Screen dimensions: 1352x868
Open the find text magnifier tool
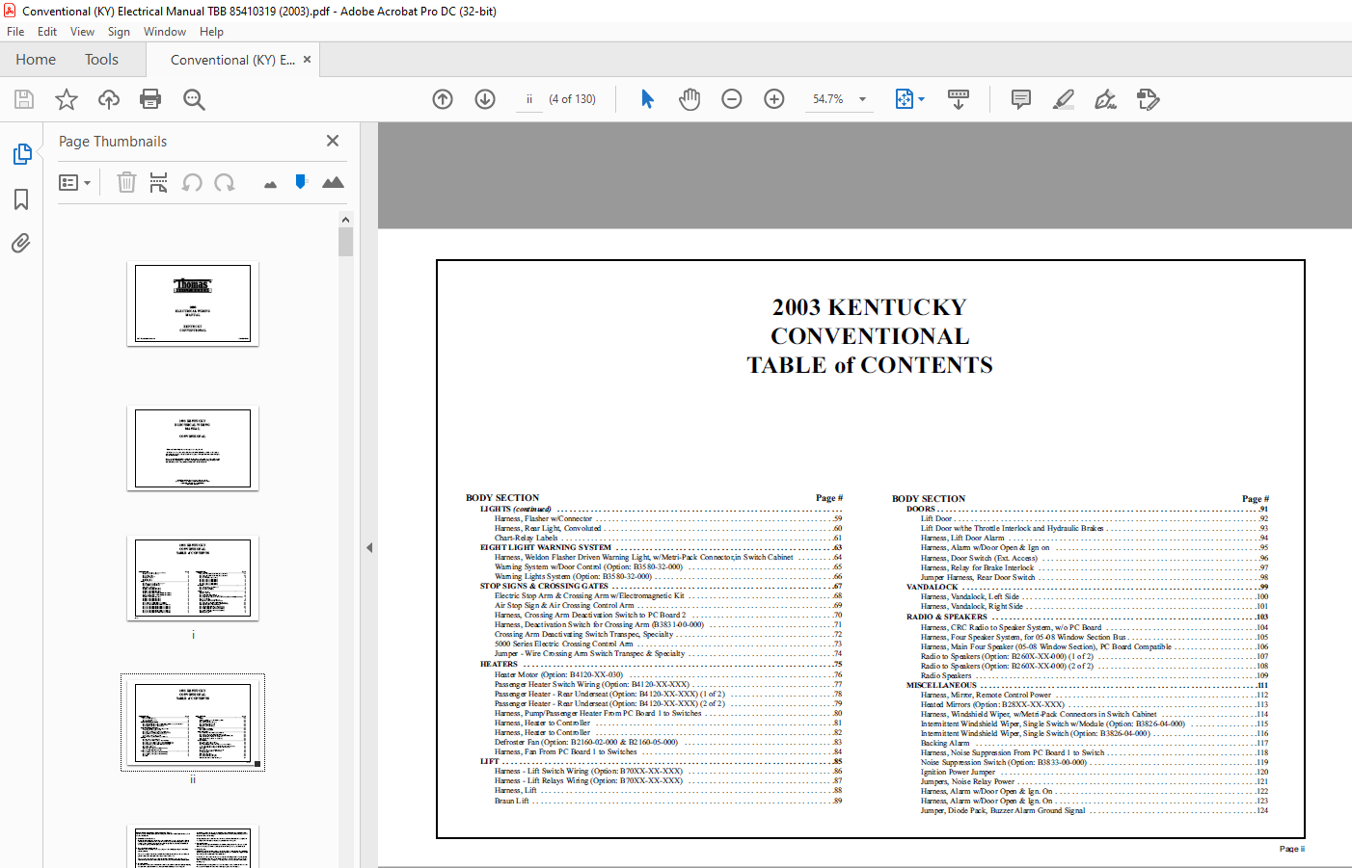pos(194,99)
